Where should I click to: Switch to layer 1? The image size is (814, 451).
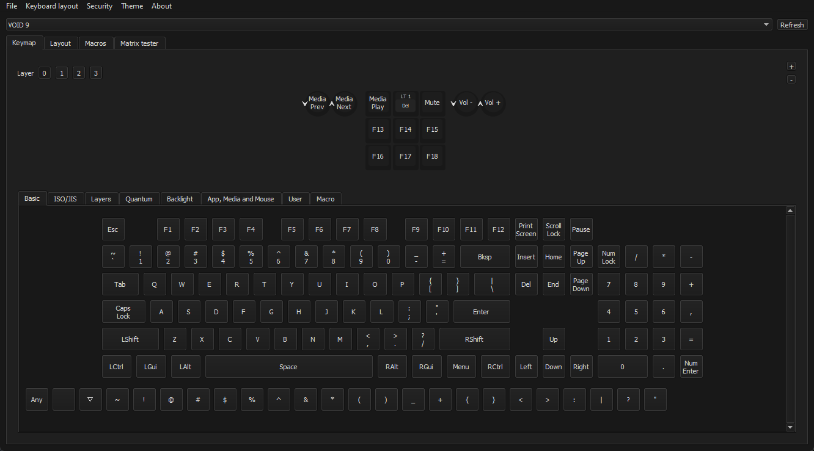point(62,73)
